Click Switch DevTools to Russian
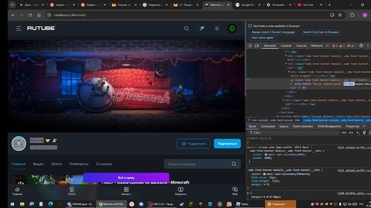371x208 pixels. 321,32
